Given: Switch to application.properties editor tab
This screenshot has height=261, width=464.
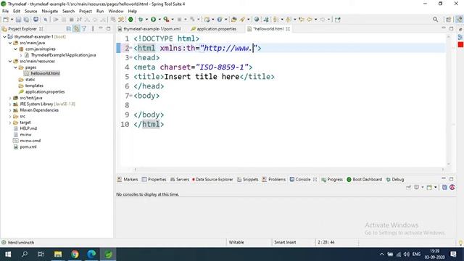Looking at the screenshot, I should pyautogui.click(x=214, y=29).
